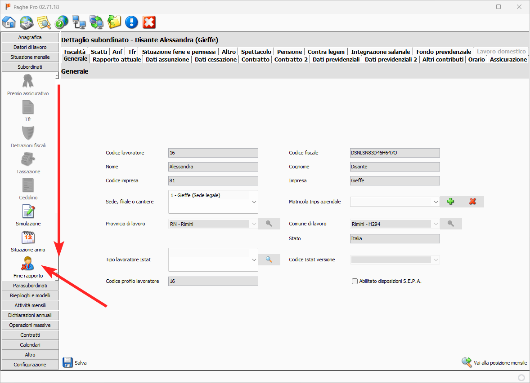The image size is (530, 383).
Task: Open the globe with newspaper toolbar icon
Action: pyautogui.click(x=27, y=22)
